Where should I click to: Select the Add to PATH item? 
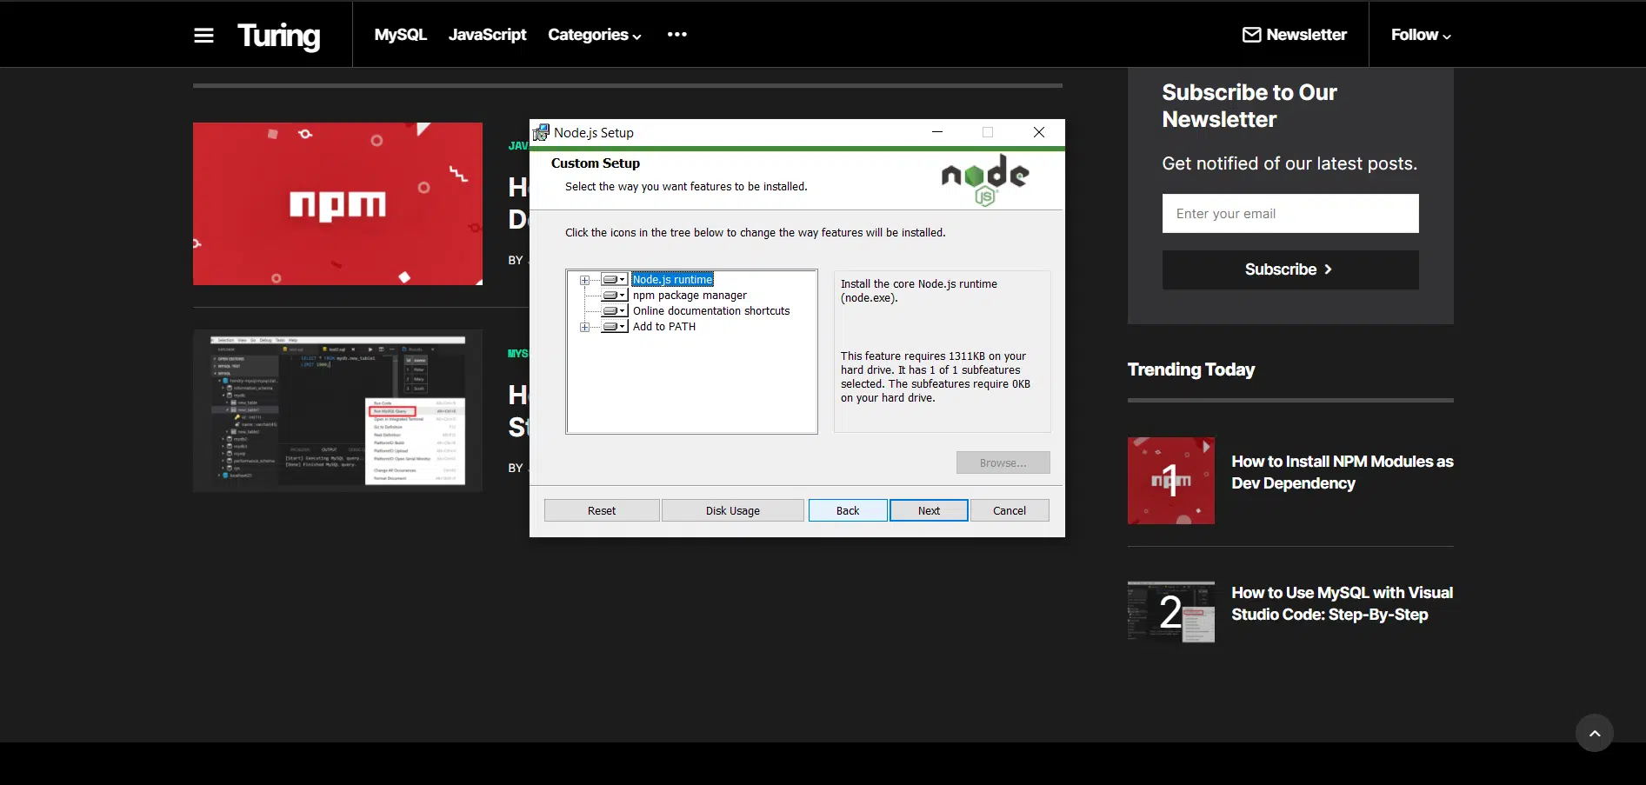coord(664,327)
